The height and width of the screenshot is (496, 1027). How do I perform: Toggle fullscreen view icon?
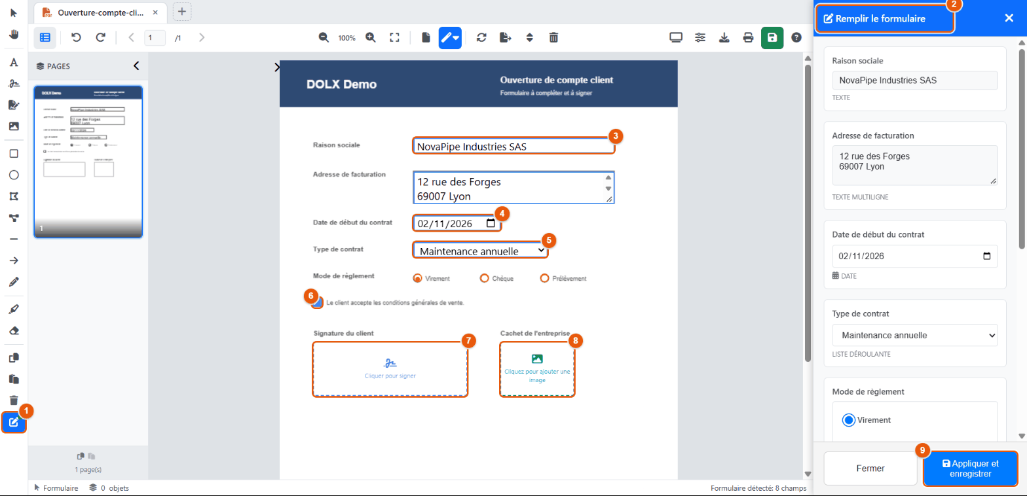(394, 37)
